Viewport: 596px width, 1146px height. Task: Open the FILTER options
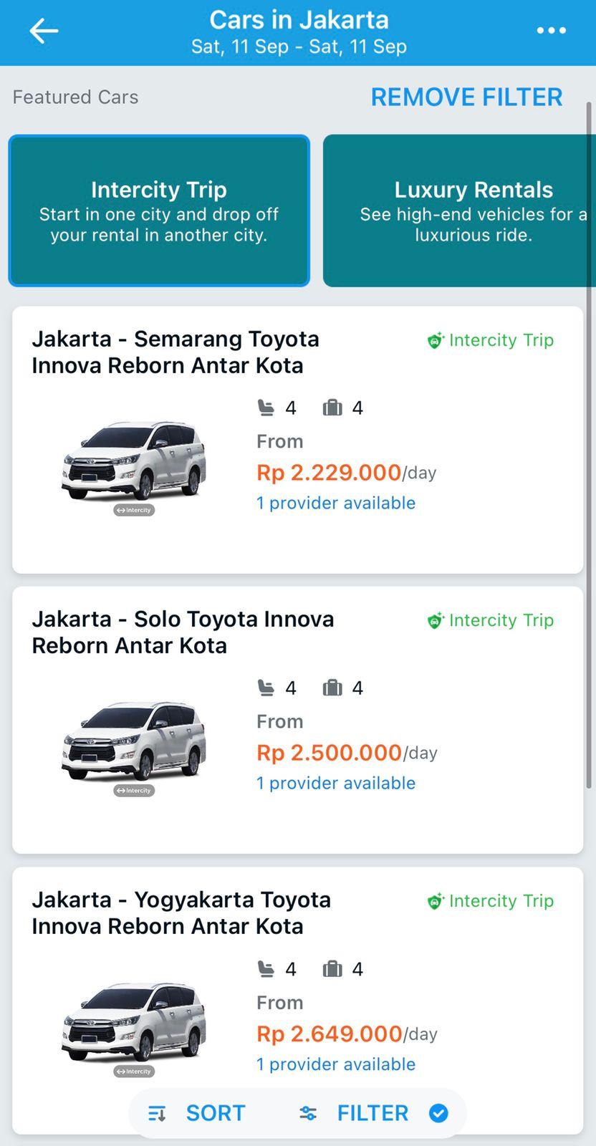(x=372, y=1113)
